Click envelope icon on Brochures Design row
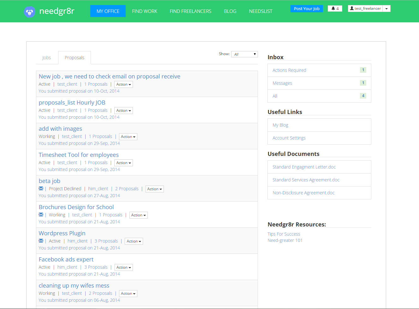This screenshot has width=419, height=309. [x=41, y=215]
